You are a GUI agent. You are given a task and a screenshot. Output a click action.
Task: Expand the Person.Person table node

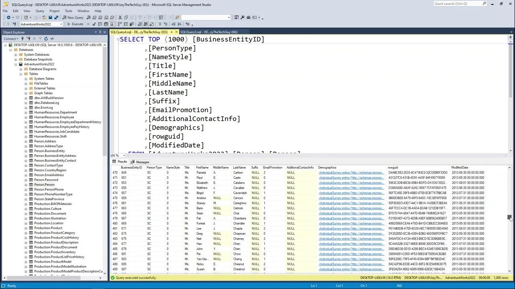[x=26, y=185]
